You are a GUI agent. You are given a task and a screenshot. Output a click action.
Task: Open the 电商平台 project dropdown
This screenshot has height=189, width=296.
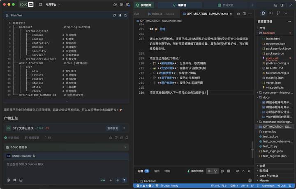(53, 5)
